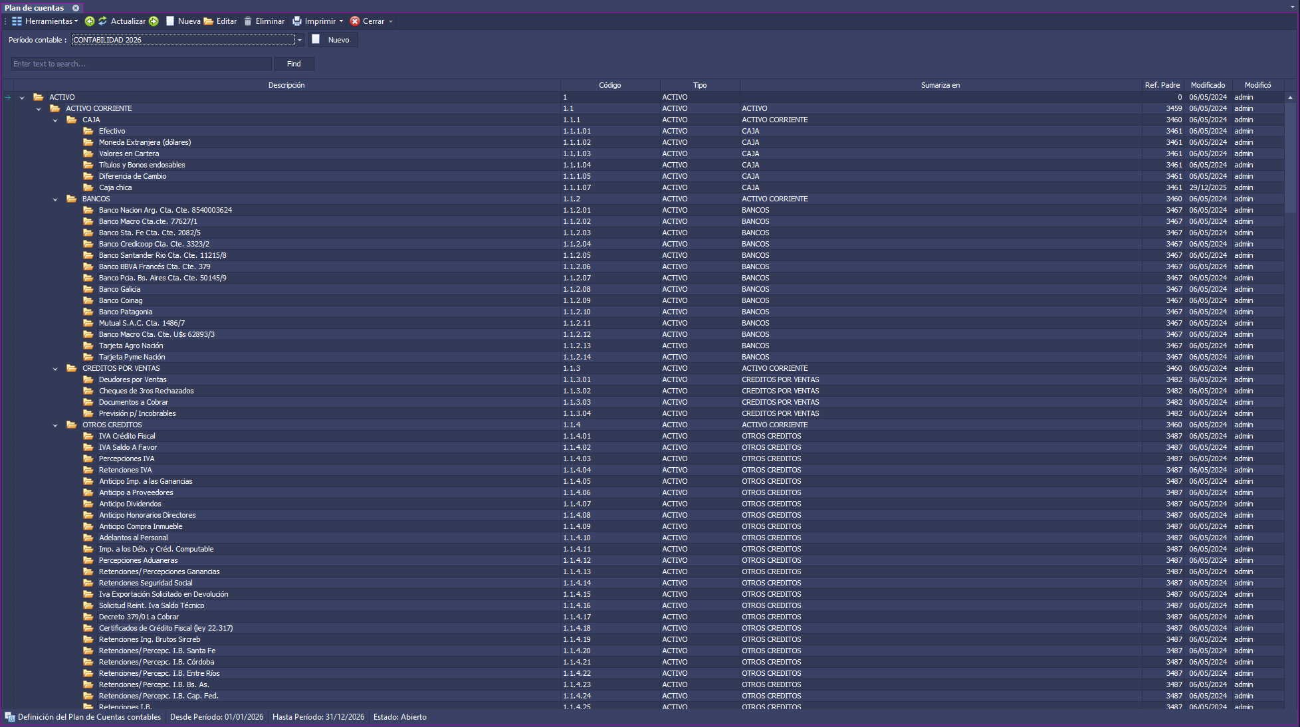The image size is (1300, 727).
Task: Close the Plan de cuentas tab
Action: tap(76, 8)
